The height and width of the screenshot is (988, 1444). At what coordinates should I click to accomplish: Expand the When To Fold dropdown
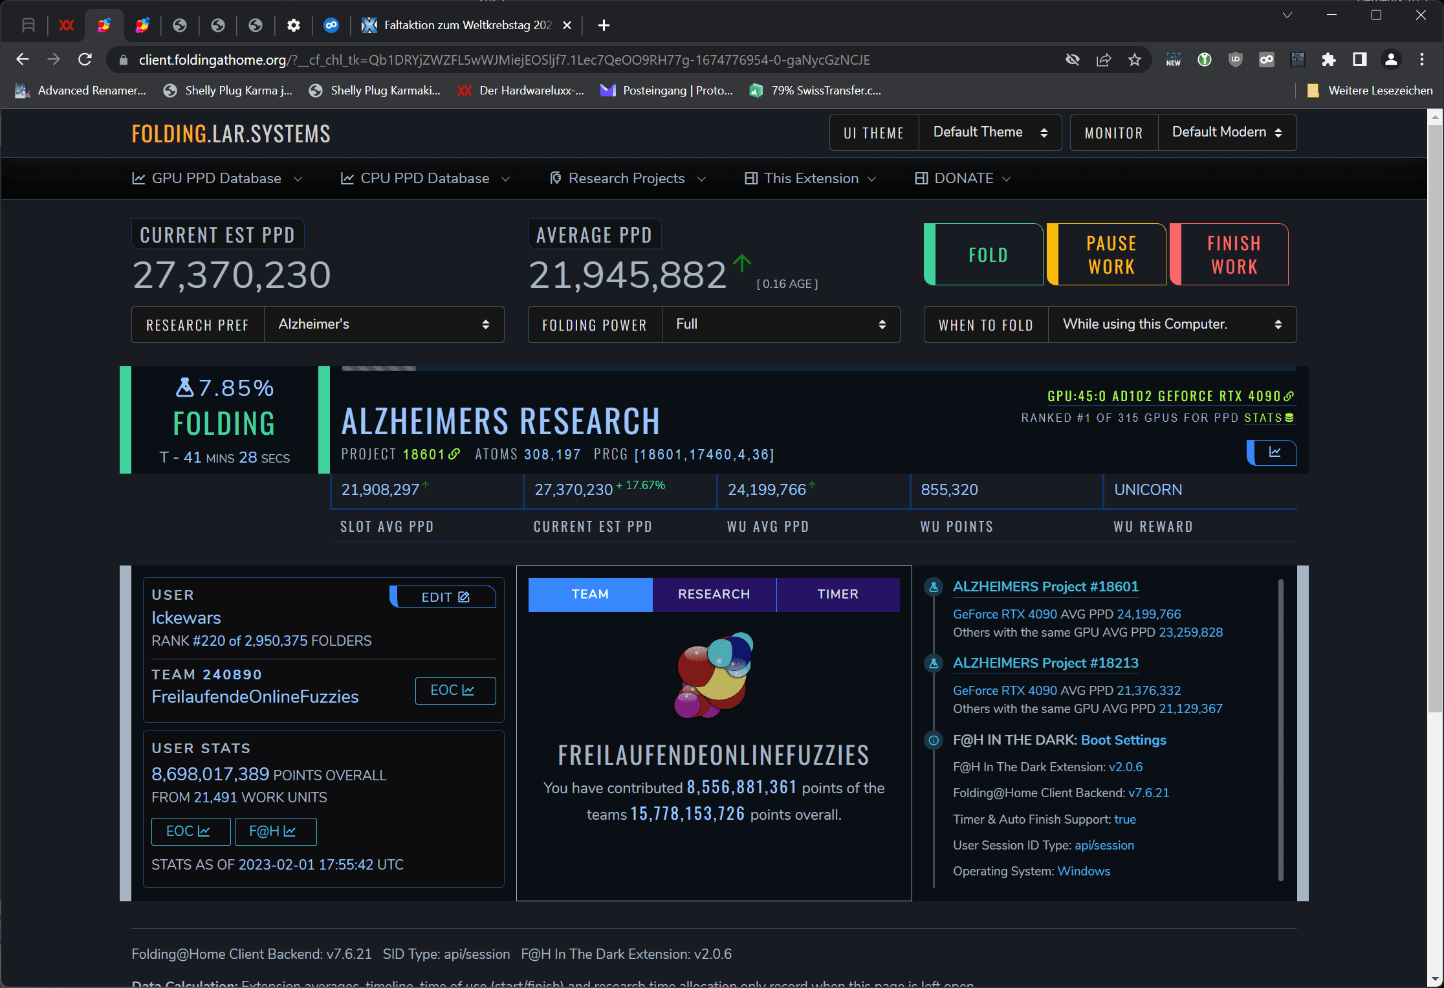pos(1172,325)
